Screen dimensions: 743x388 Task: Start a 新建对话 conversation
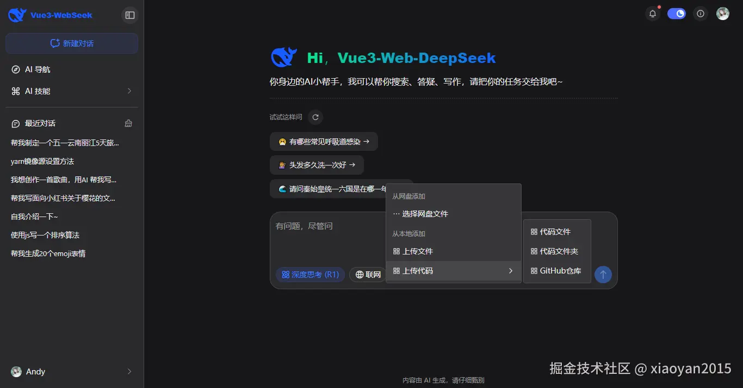pyautogui.click(x=71, y=43)
